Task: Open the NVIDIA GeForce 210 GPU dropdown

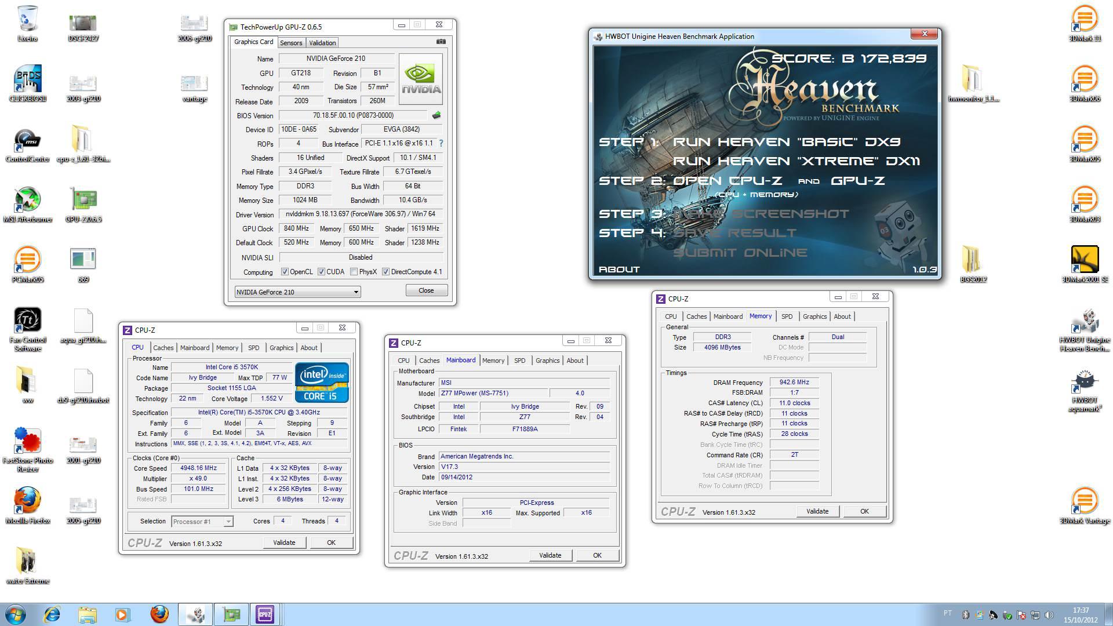Action: pos(297,292)
